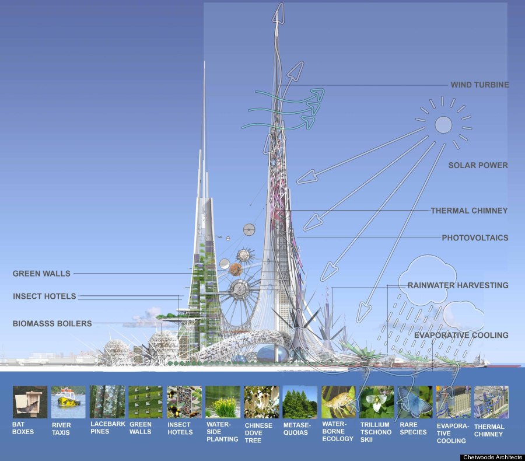Click the WATERSIDE PLANTING caption text
Image resolution: width=525 pixels, height=461 pixels.
(222, 431)
